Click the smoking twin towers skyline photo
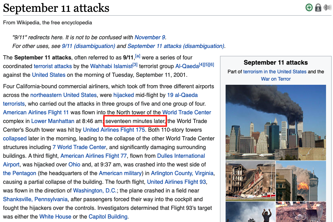Screen dimensions: 333x222 click(276, 122)
